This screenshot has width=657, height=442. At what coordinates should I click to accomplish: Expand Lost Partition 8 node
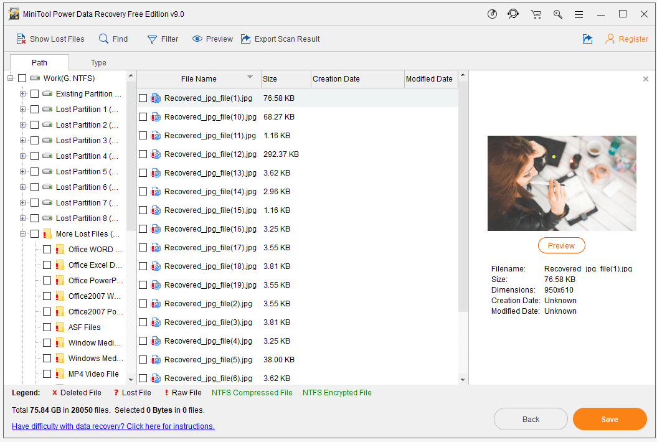22,218
